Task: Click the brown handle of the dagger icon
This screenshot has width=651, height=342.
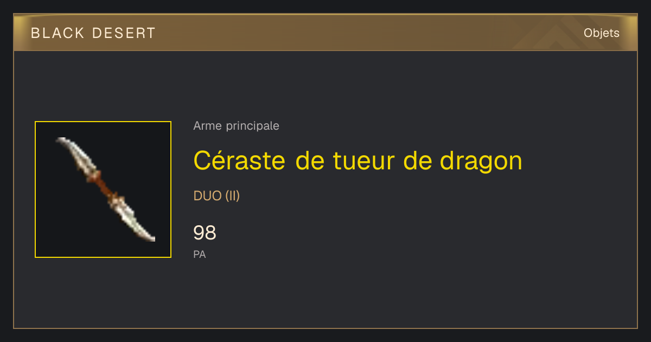Action: [105, 186]
